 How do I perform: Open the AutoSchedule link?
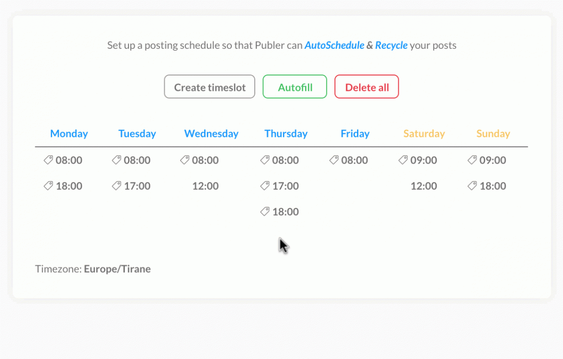click(334, 45)
